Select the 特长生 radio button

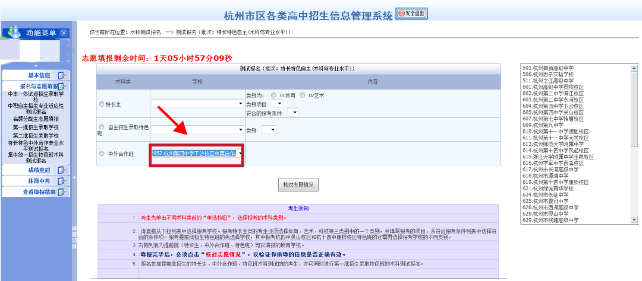click(x=101, y=104)
